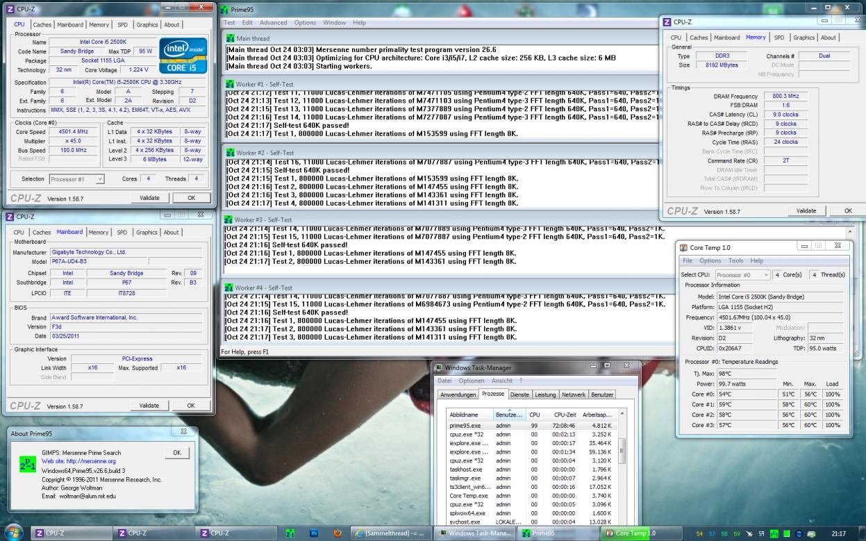Open the Select CPU dropdown in Core Temp
This screenshot has height=541, width=866.
coord(742,274)
